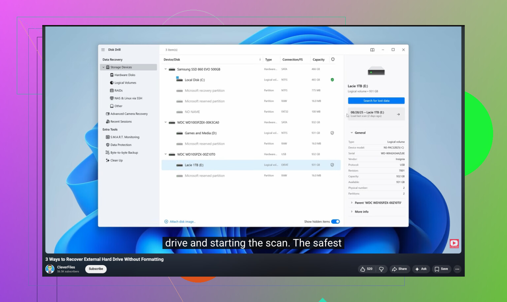Image resolution: width=507 pixels, height=302 pixels.
Task: Sort by Type column
Action: [269, 60]
